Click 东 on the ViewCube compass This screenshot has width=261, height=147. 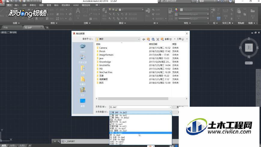257,48
